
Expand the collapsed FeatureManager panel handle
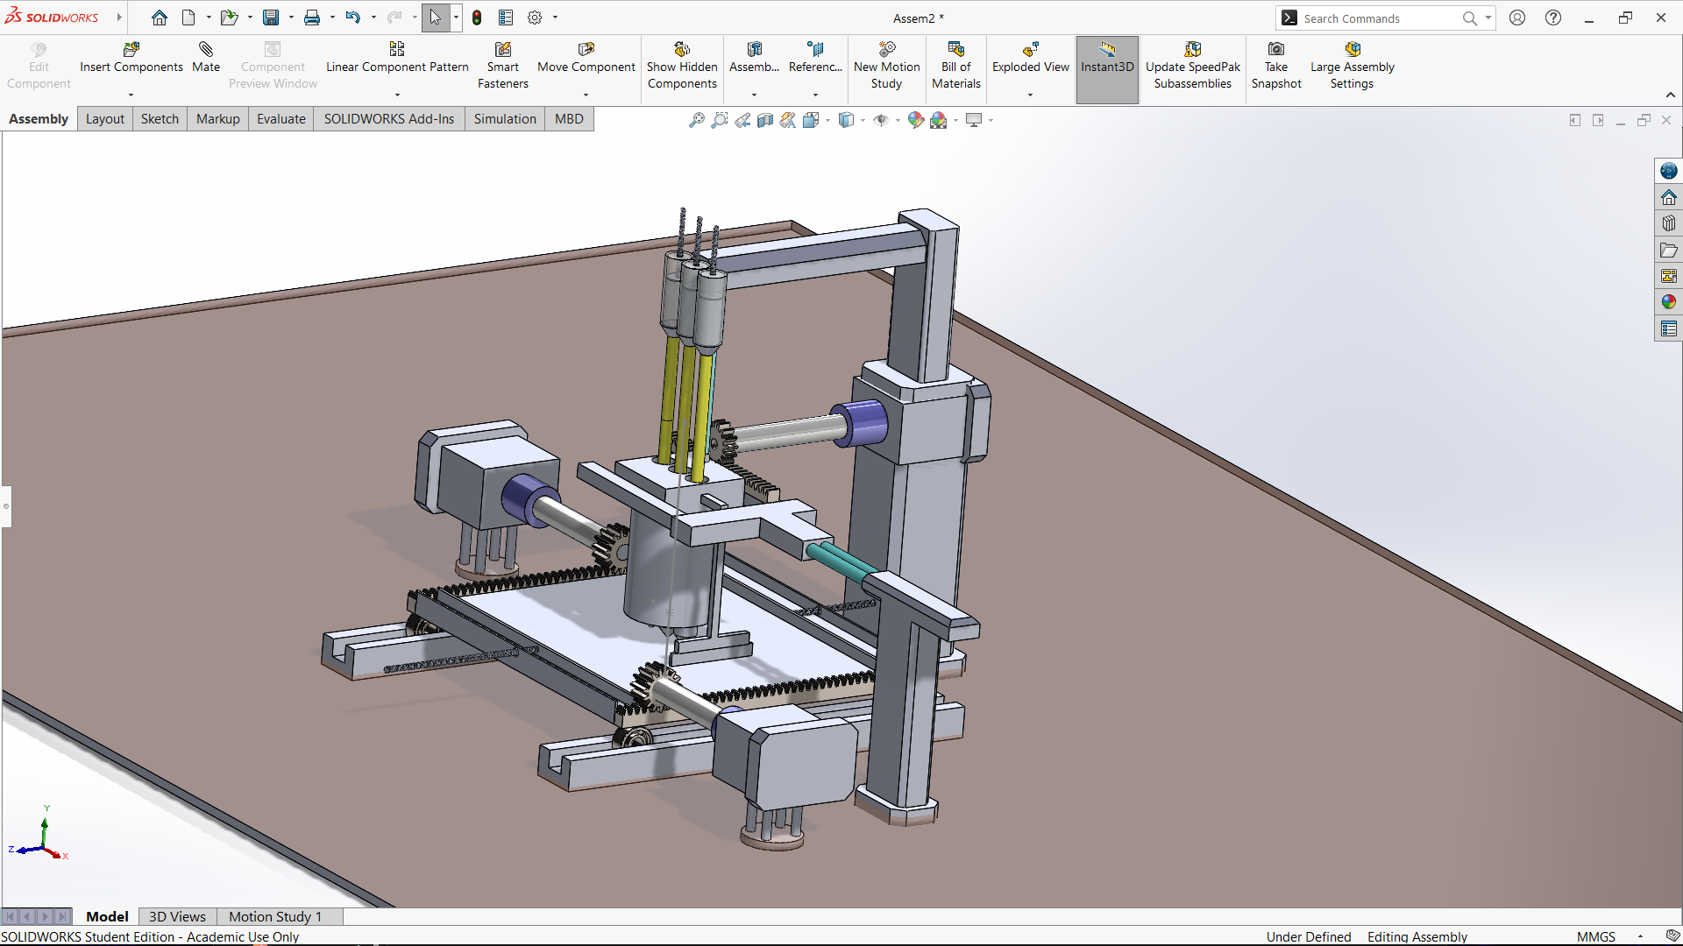click(5, 506)
